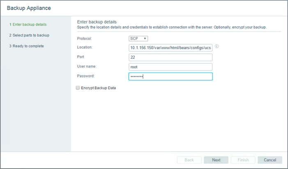Click the Password label text
Viewport: 288px width, 169px height.
click(x=86, y=76)
